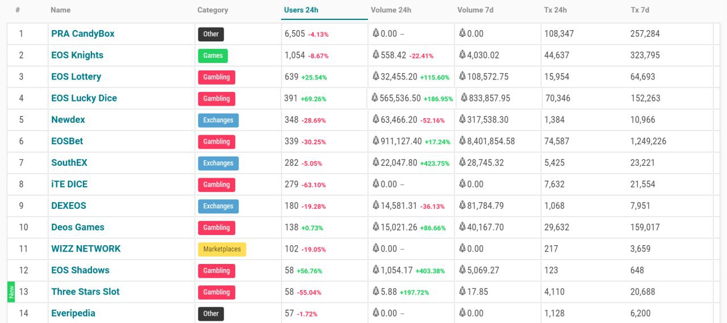Click EOS icon before 22,047.80

pos(375,162)
